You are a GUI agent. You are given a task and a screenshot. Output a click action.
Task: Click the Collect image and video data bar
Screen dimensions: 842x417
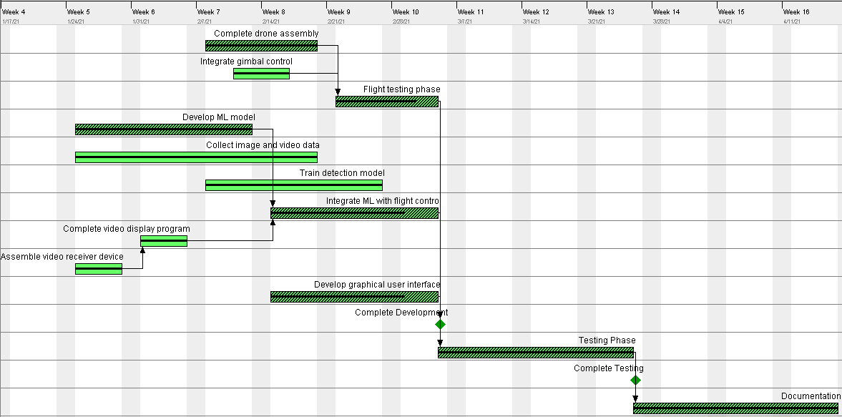tap(196, 157)
